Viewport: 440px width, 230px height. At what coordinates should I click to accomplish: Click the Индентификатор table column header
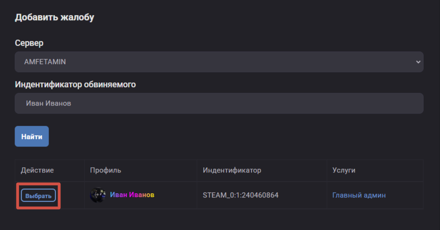(232, 170)
